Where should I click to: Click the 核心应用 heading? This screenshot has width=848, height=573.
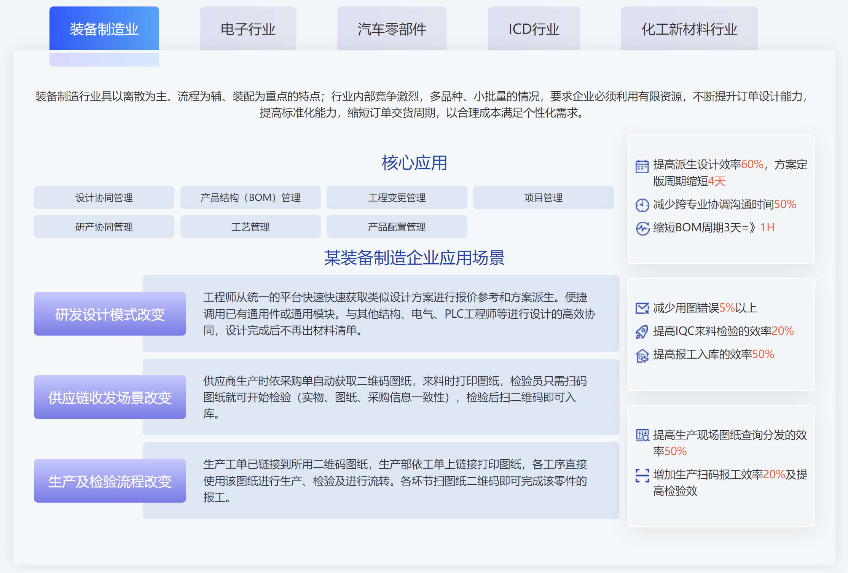(x=414, y=163)
